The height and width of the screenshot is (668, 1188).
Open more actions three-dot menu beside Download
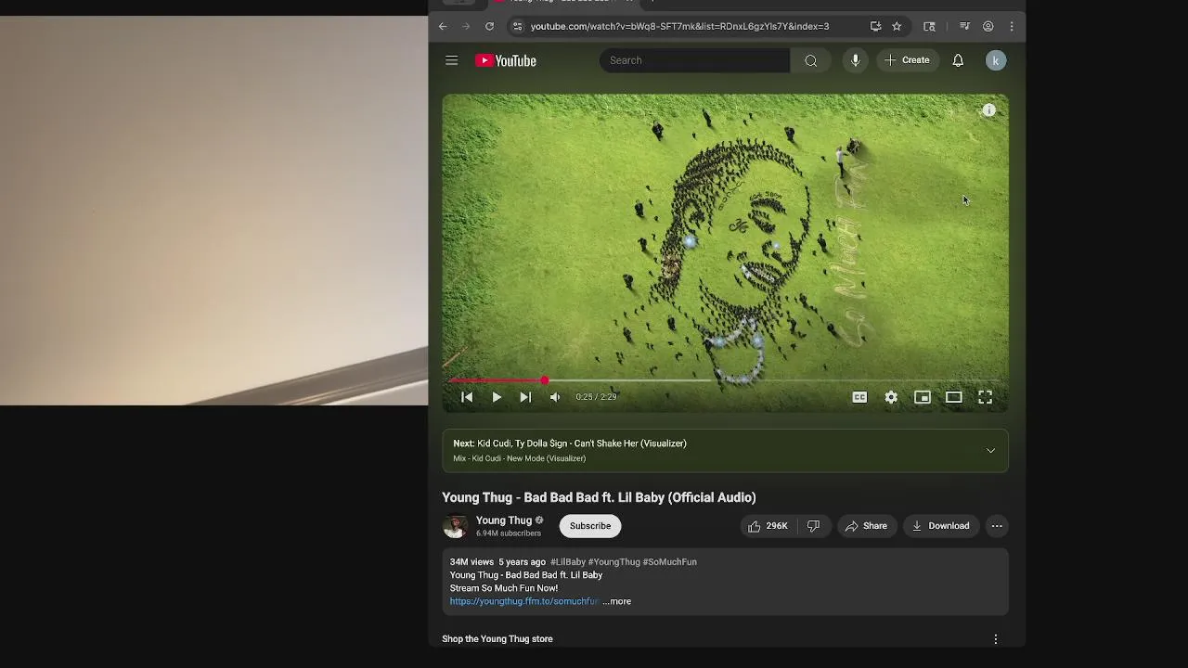(x=997, y=526)
